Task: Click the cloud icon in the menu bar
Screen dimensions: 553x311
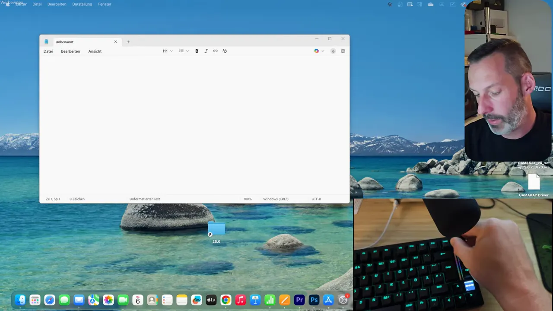Action: (430, 4)
